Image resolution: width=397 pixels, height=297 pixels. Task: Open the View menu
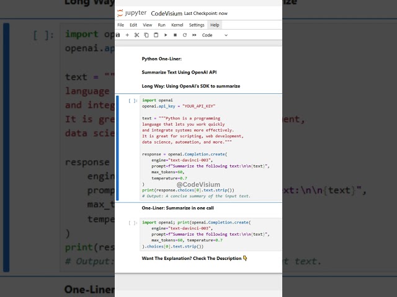tap(148, 25)
